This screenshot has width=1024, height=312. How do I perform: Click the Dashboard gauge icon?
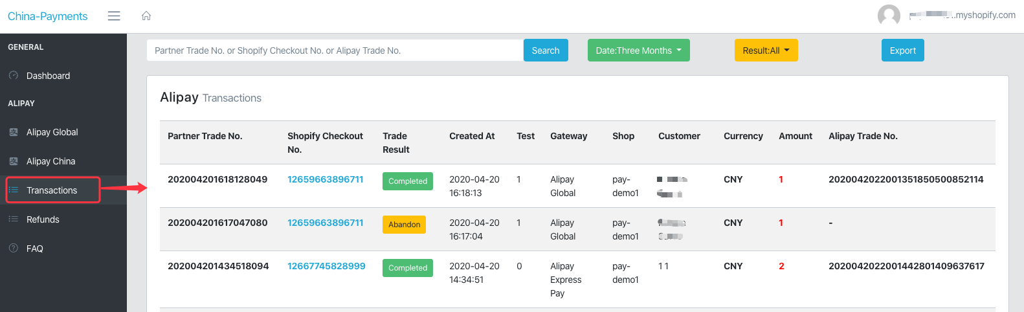(x=14, y=76)
